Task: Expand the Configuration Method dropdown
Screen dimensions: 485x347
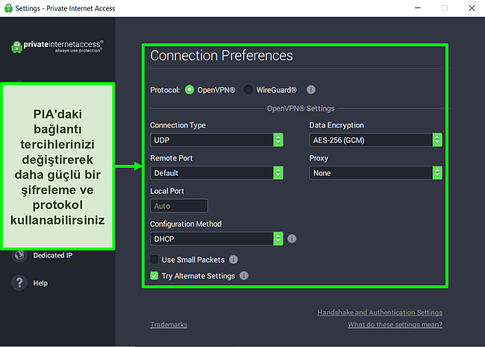Action: coord(216,239)
